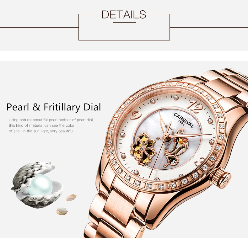Click the center pivot of watch hands
Image resolution: width=248 pixels, height=239 pixels.
165,135
